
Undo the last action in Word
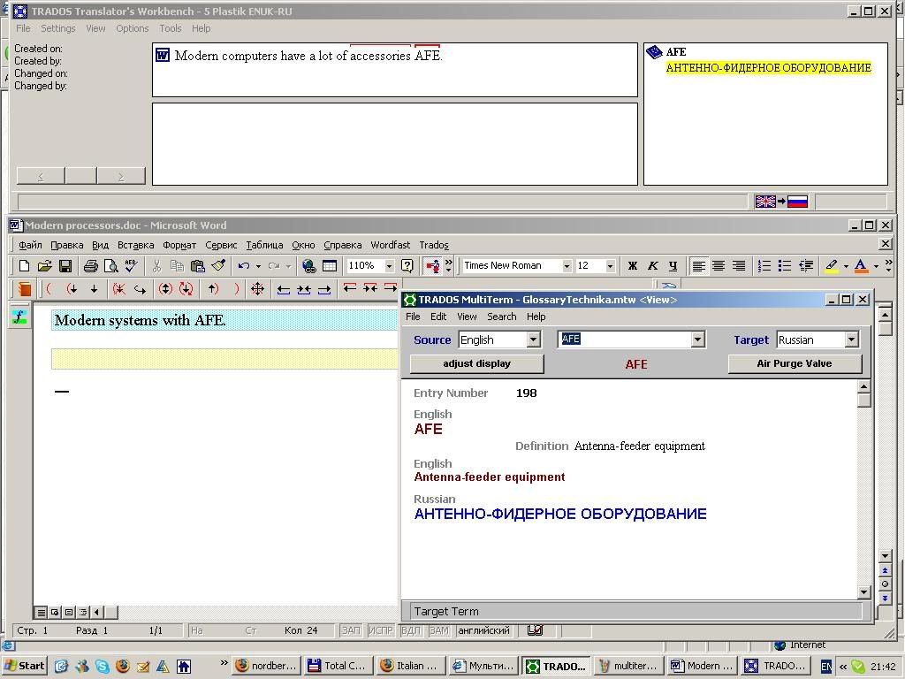(244, 265)
